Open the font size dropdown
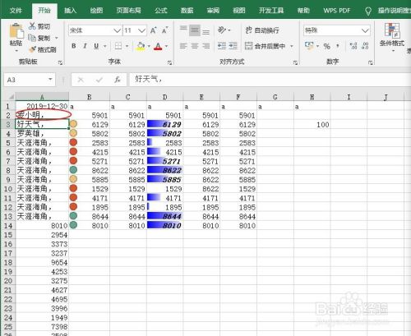Viewport: 411px width, 336px height. 141,30
